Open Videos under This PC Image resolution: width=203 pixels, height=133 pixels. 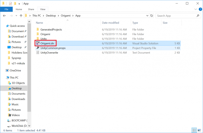16,115
